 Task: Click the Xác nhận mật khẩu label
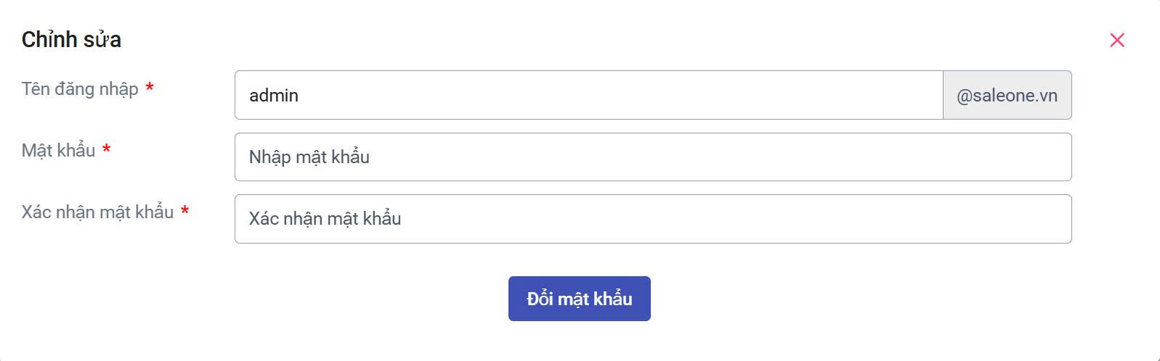coord(97,212)
